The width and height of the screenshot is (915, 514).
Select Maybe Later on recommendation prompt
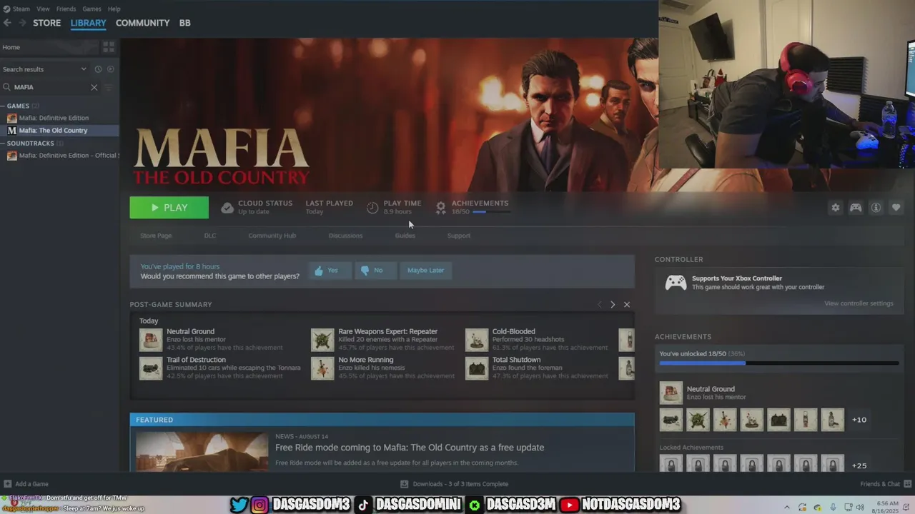point(426,271)
